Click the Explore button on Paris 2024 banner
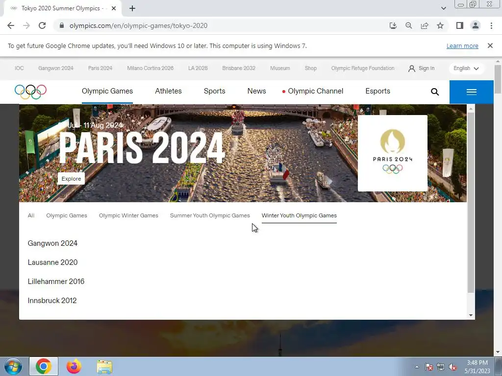 click(x=71, y=179)
